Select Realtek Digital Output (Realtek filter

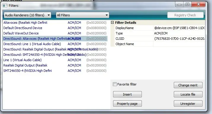pyautogui.click(x=55, y=65)
